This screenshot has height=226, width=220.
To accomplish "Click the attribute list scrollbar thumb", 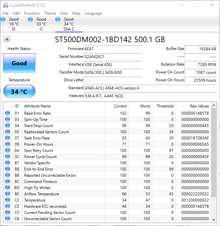I will (x=214, y=152).
